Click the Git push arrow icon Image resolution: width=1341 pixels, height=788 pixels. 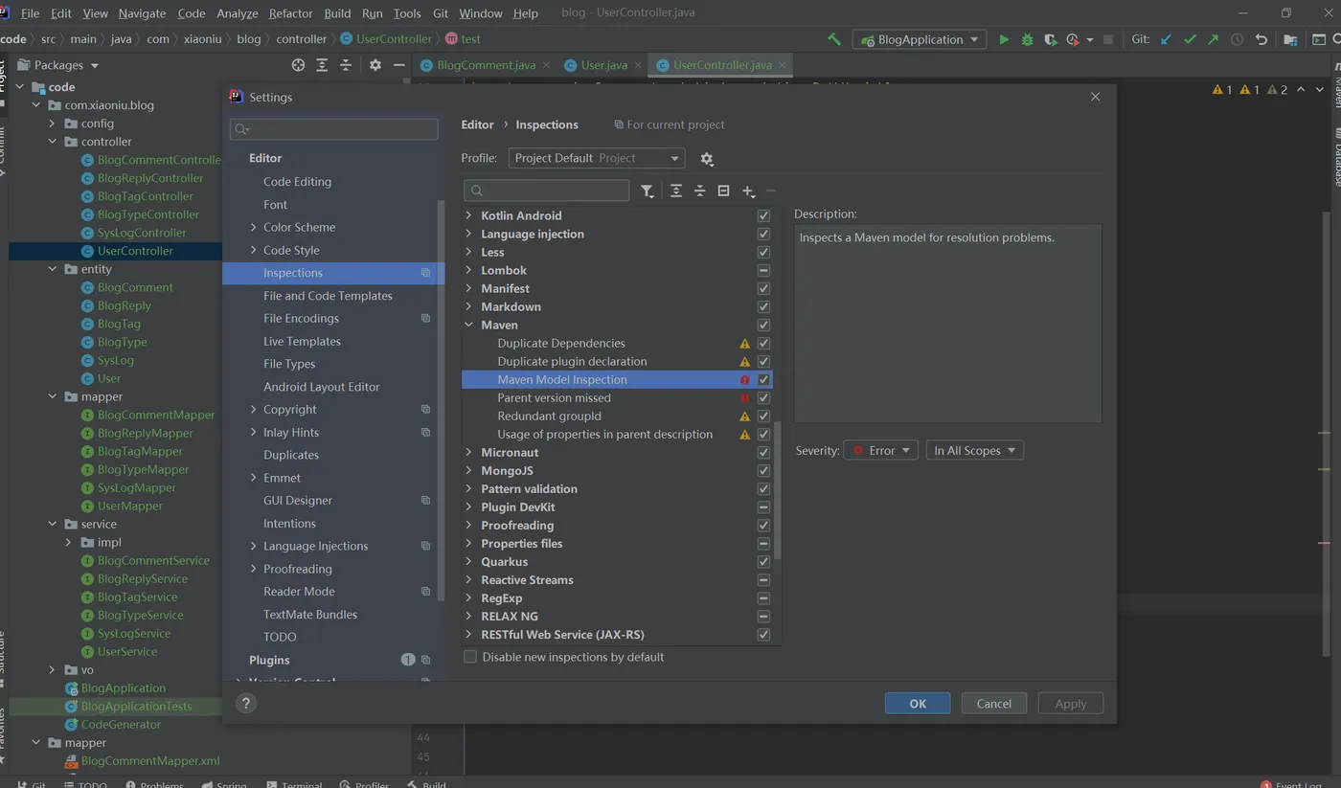pyautogui.click(x=1213, y=39)
